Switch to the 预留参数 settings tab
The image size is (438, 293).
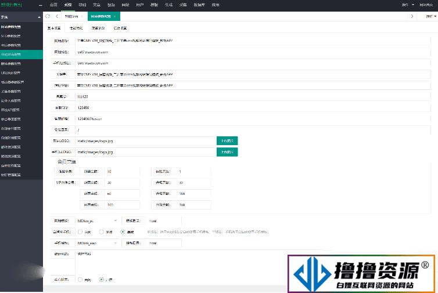pyautogui.click(x=98, y=28)
